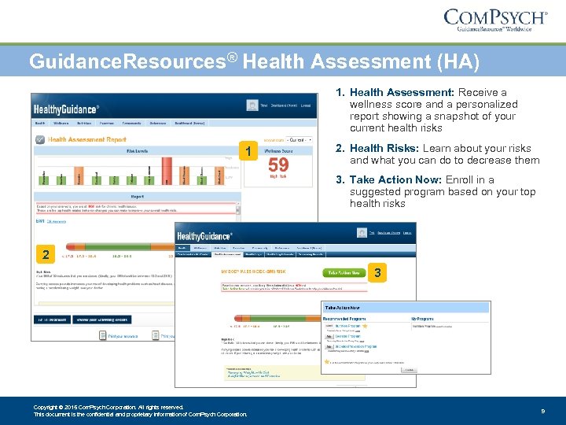Click the 'Risk Levels' panel header
The width and height of the screenshot is (566, 425).
pos(137,150)
